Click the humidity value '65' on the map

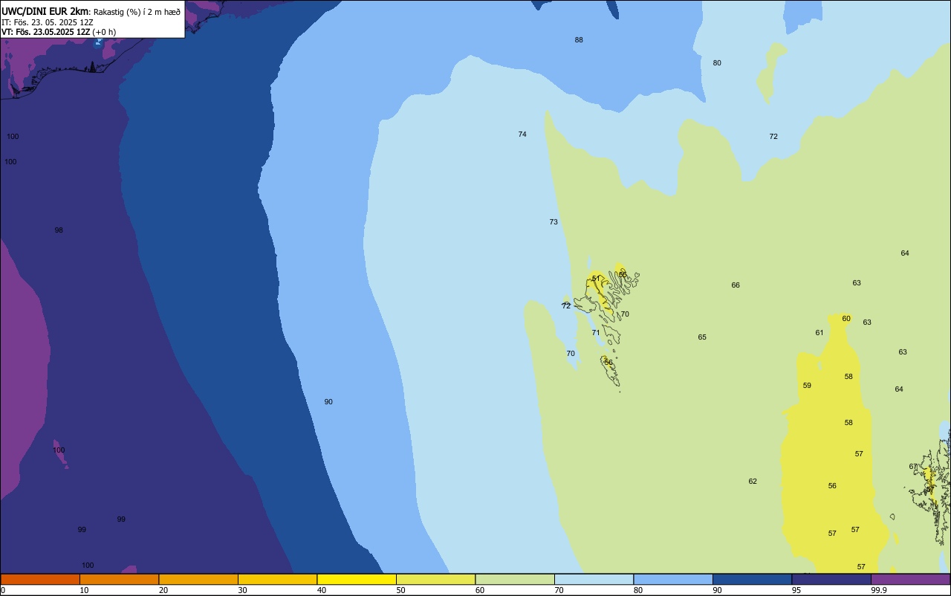click(x=702, y=337)
